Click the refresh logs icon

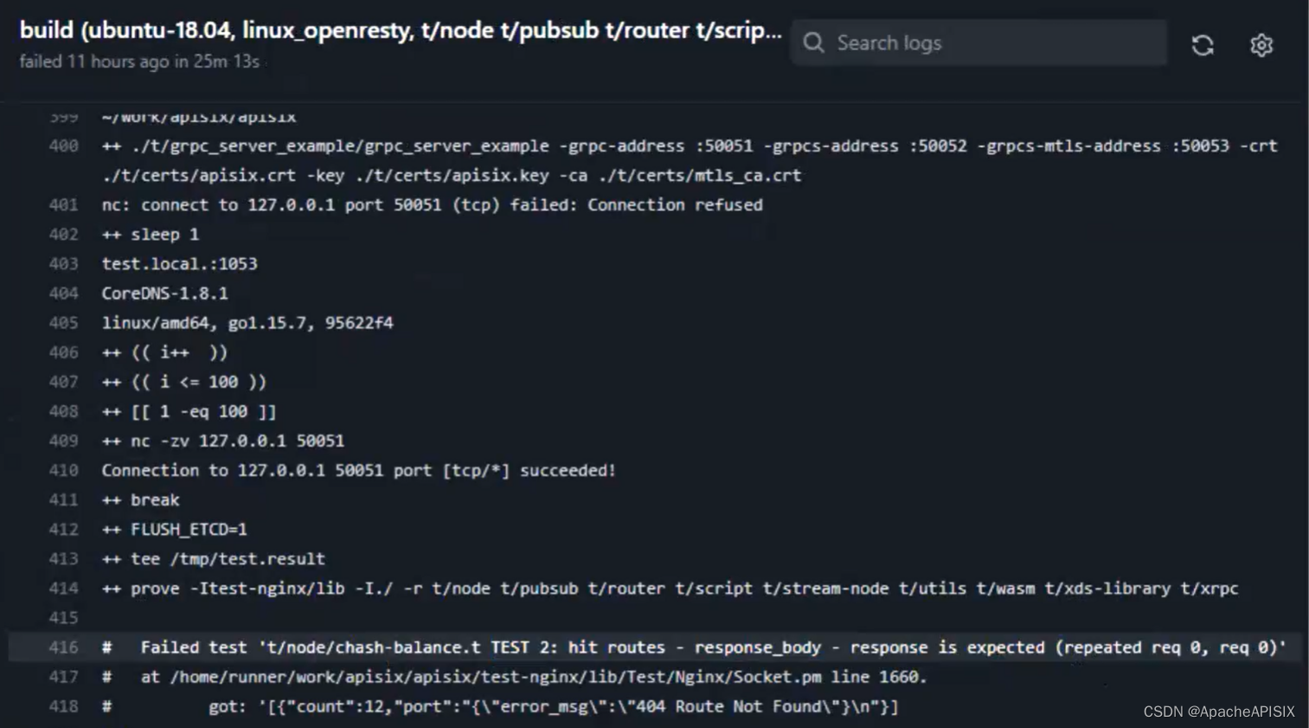[1203, 45]
